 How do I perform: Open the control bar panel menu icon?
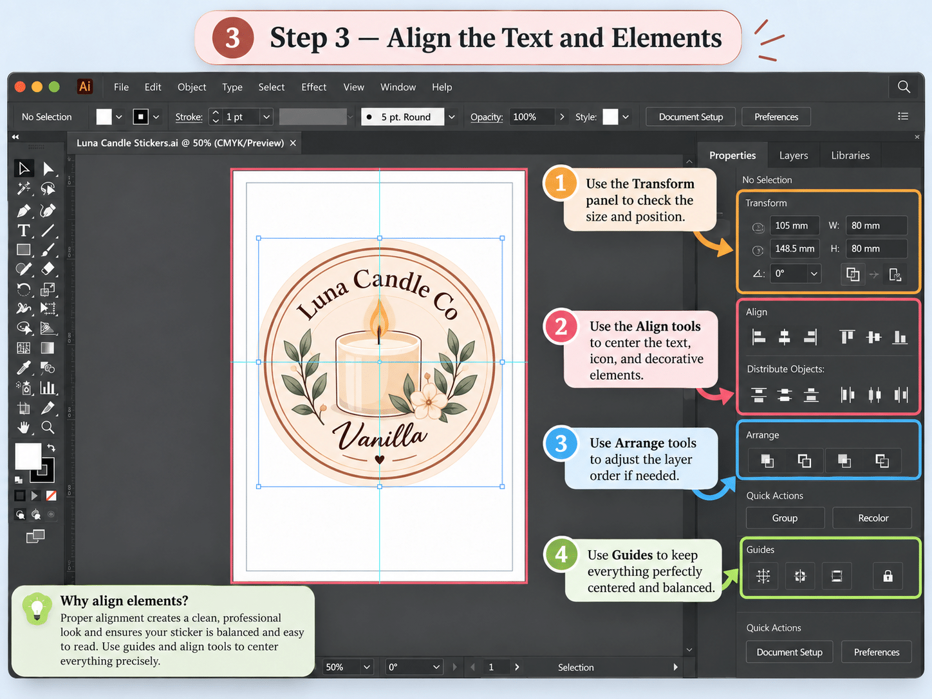pyautogui.click(x=903, y=116)
